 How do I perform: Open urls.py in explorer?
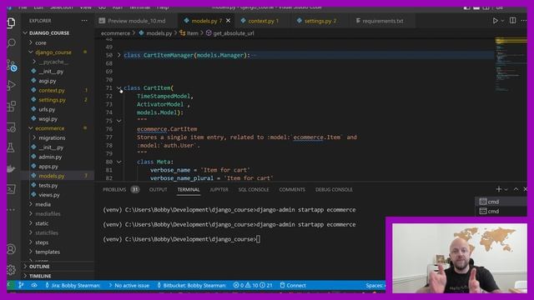[47, 109]
